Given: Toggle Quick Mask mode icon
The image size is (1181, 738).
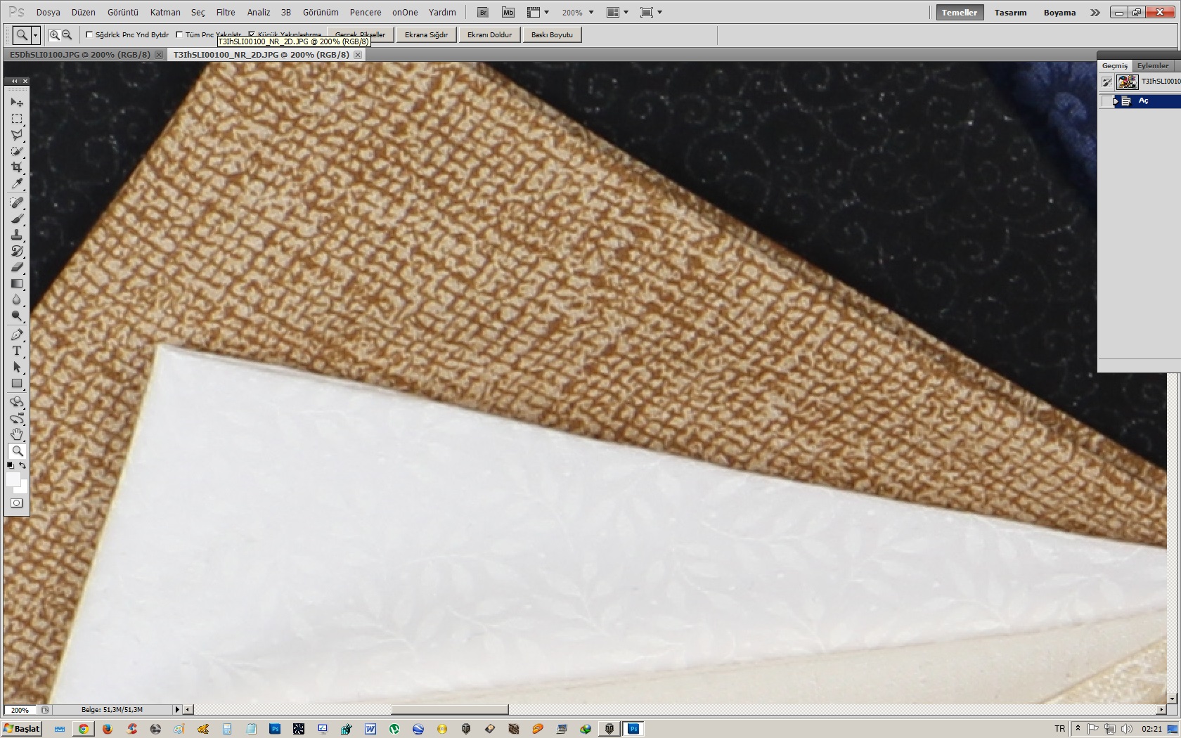Looking at the screenshot, I should point(17,503).
